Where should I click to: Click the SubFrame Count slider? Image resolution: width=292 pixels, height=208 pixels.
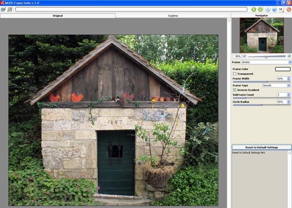[x=261, y=98]
